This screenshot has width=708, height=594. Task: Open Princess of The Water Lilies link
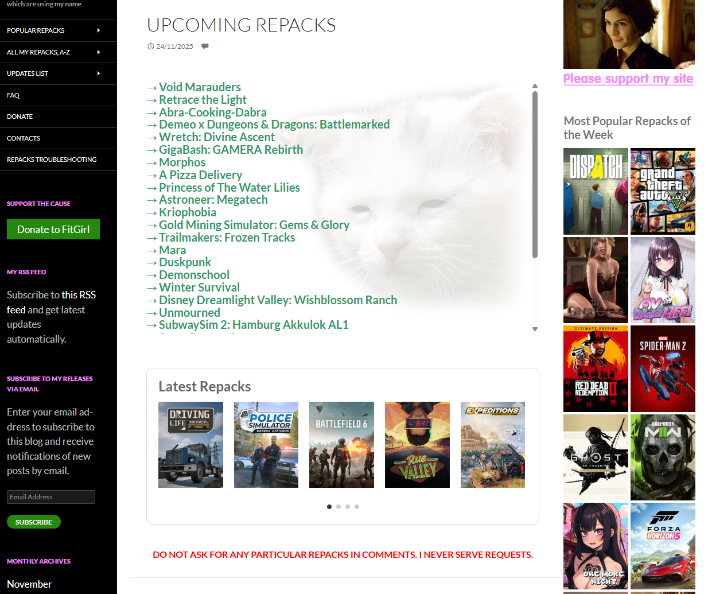(x=229, y=188)
